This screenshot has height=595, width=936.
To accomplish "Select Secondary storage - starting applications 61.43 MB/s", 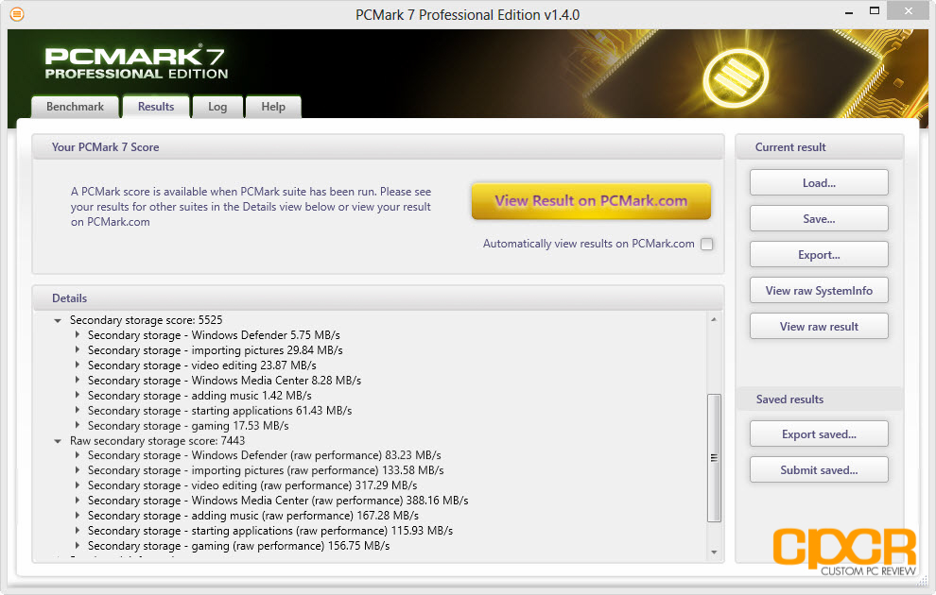I will click(220, 410).
